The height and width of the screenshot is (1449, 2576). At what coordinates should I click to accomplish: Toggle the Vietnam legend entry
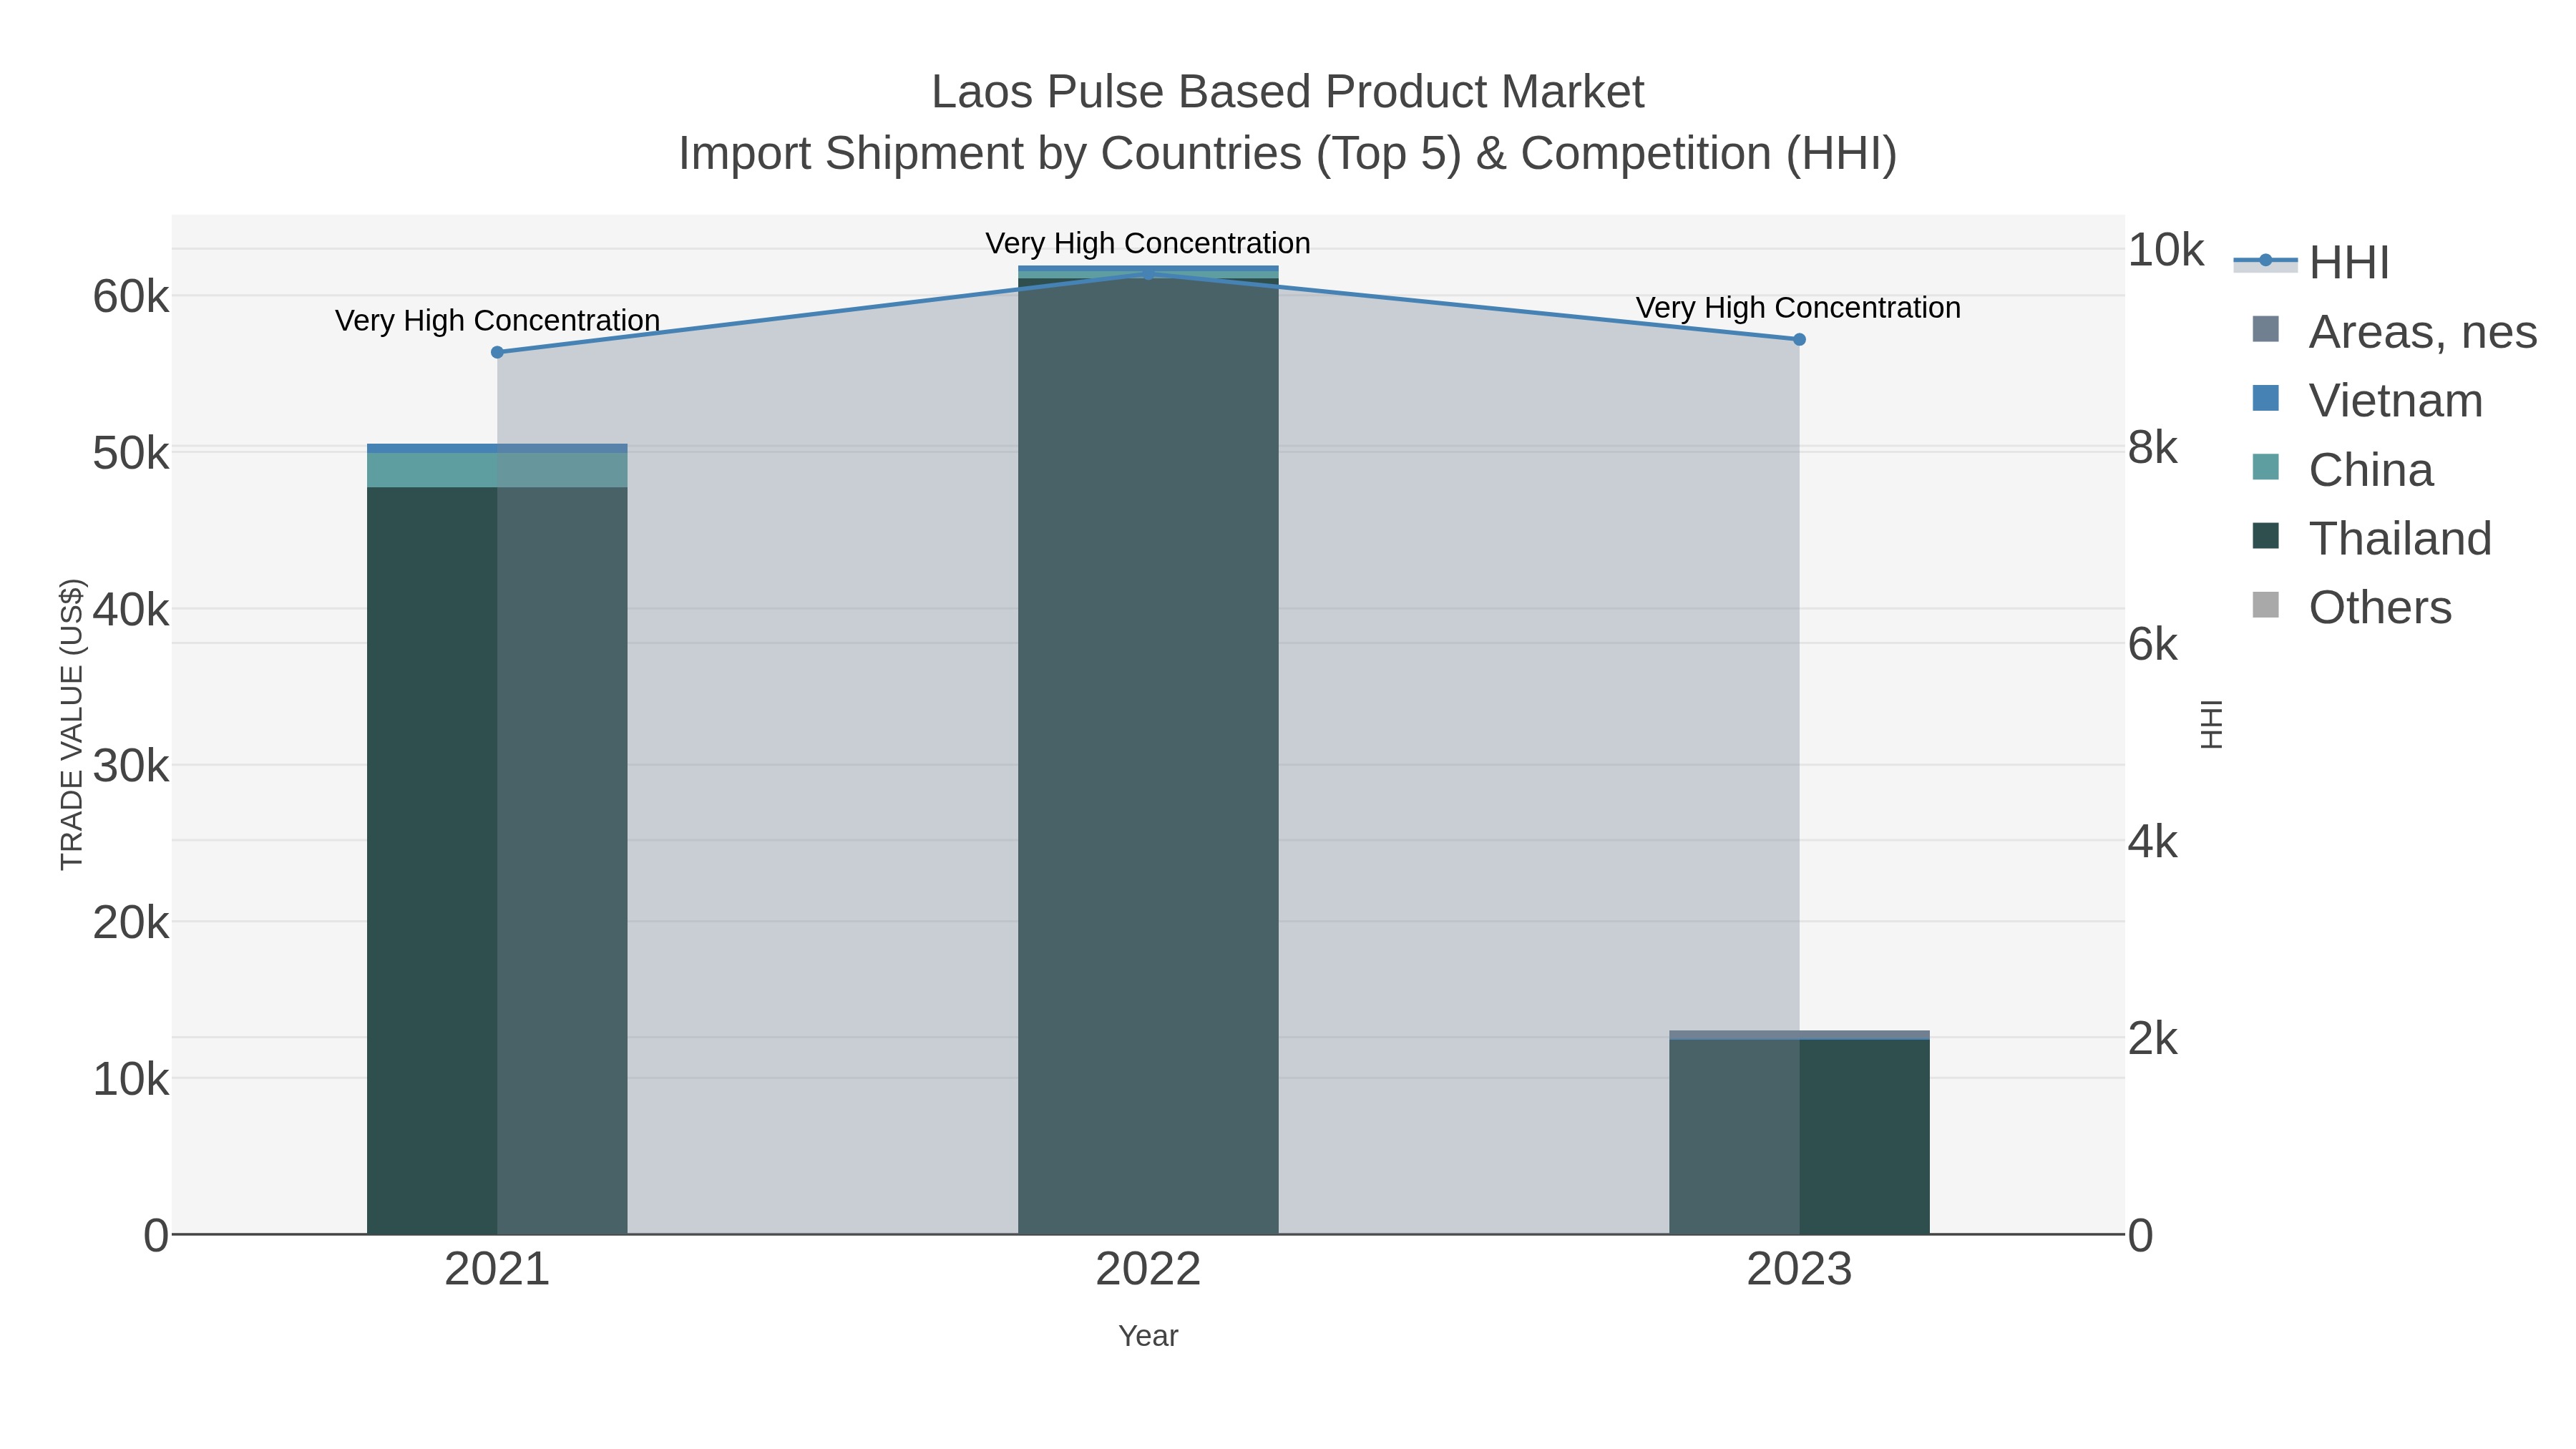(2367, 400)
